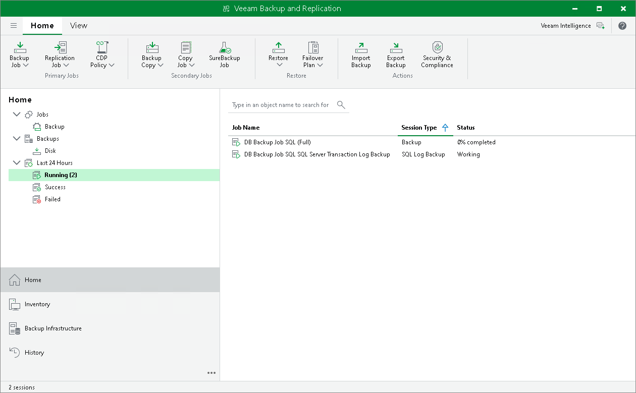Go to the History view
636x393 pixels.
click(x=34, y=353)
